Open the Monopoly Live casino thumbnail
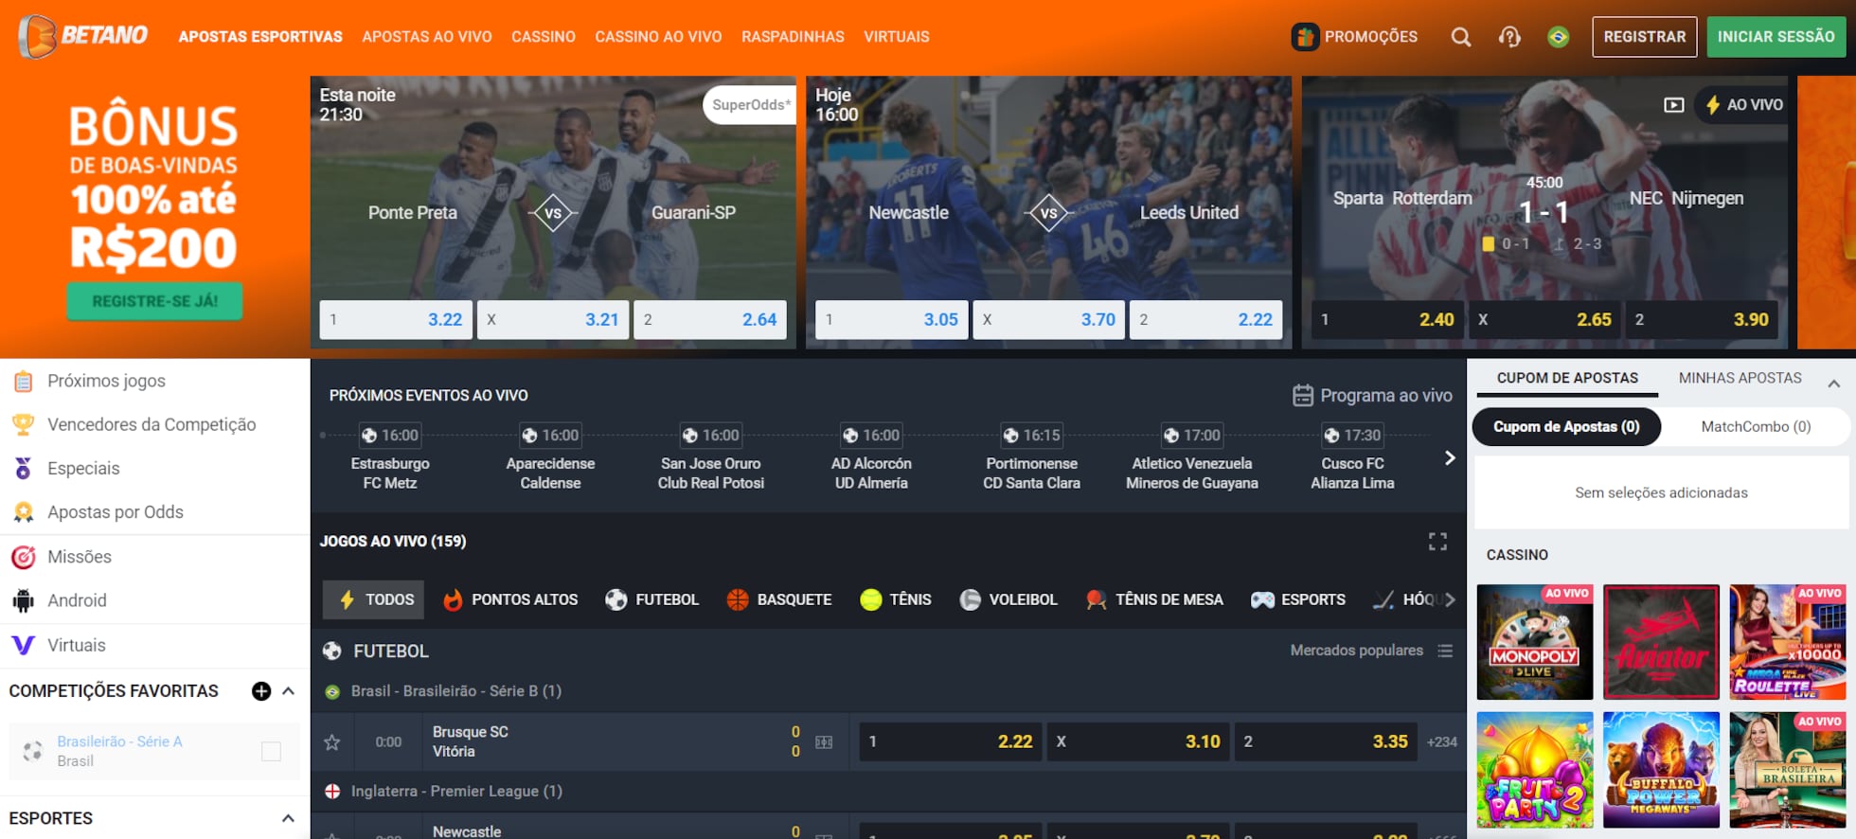This screenshot has height=839, width=1856. coord(1535,642)
